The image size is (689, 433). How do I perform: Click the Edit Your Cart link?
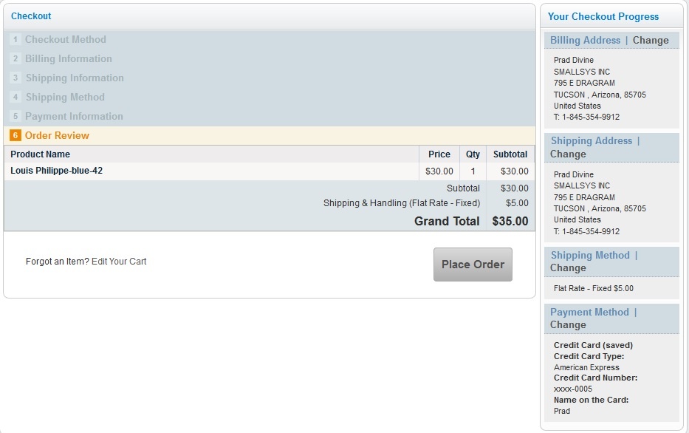(x=119, y=262)
